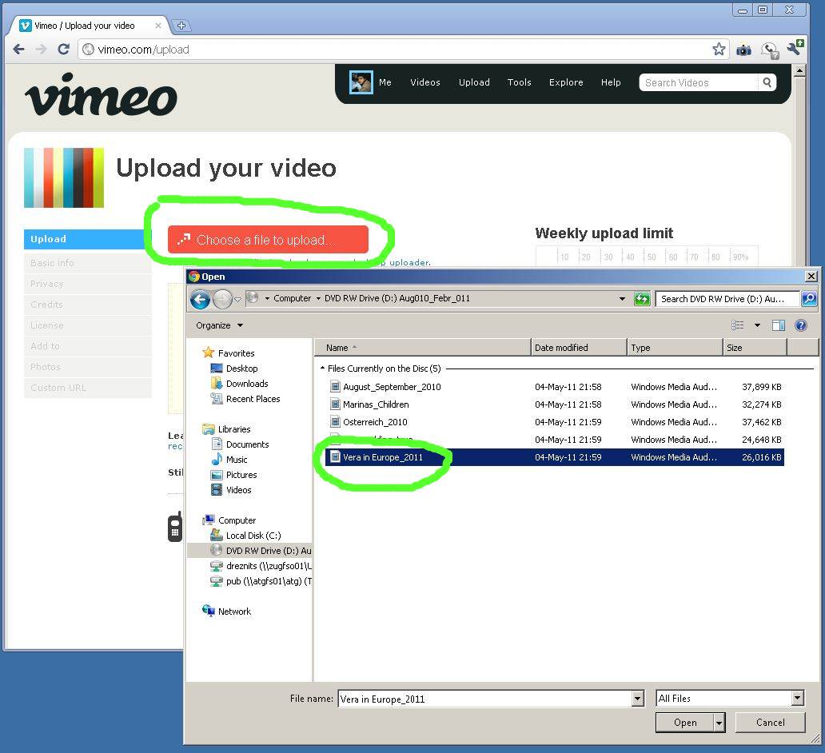Click the bookmark star icon in address bar
This screenshot has width=825, height=753.
tap(719, 50)
